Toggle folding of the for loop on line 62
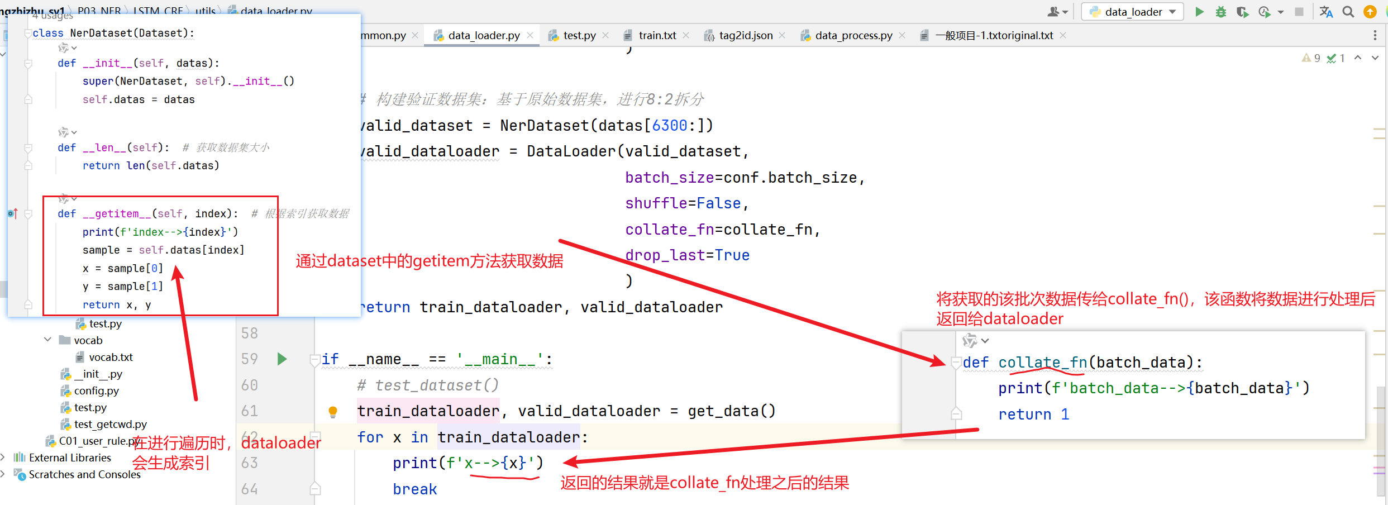 (315, 437)
